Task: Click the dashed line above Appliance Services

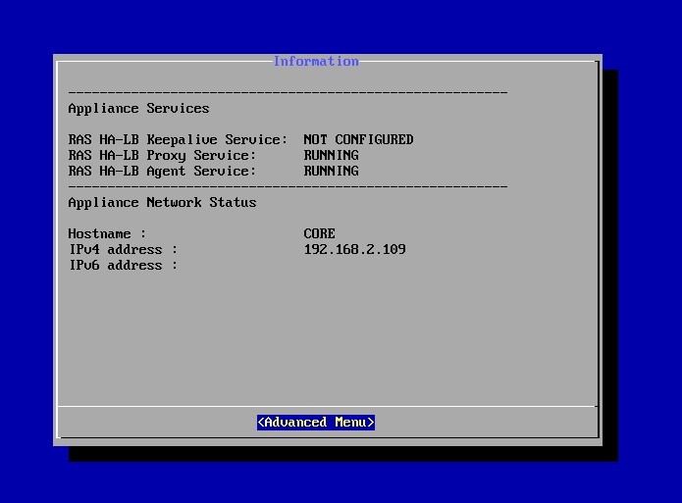Action: (x=288, y=92)
